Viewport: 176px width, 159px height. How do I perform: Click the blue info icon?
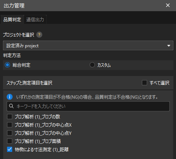point(10,97)
